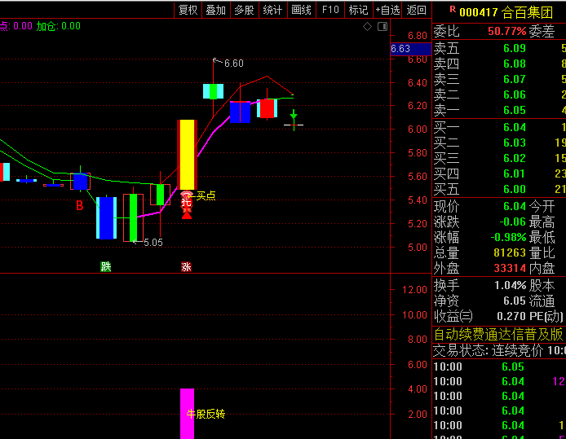Click the magenta 牛股反转 indicator bar
Screen dimensions: 566x439
coord(187,414)
